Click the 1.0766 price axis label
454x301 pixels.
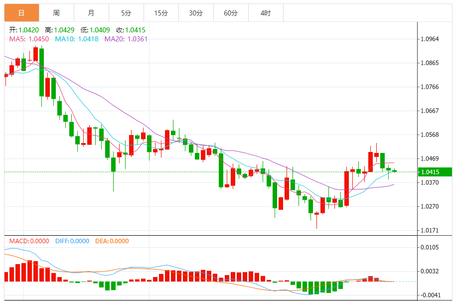click(x=430, y=87)
